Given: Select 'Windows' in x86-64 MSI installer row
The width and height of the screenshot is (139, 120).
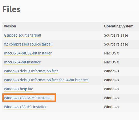Looking at the screenshot, I should point(111,98).
